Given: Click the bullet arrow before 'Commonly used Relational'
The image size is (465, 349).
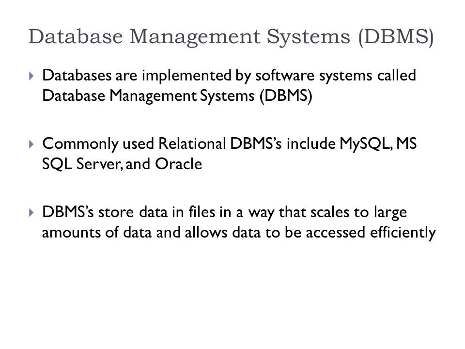Looking at the screenshot, I should tap(31, 144).
